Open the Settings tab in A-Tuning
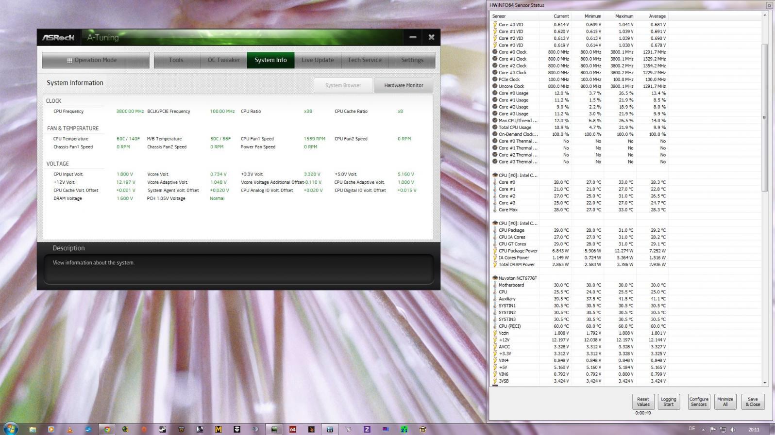This screenshot has height=435, width=775. click(x=412, y=60)
